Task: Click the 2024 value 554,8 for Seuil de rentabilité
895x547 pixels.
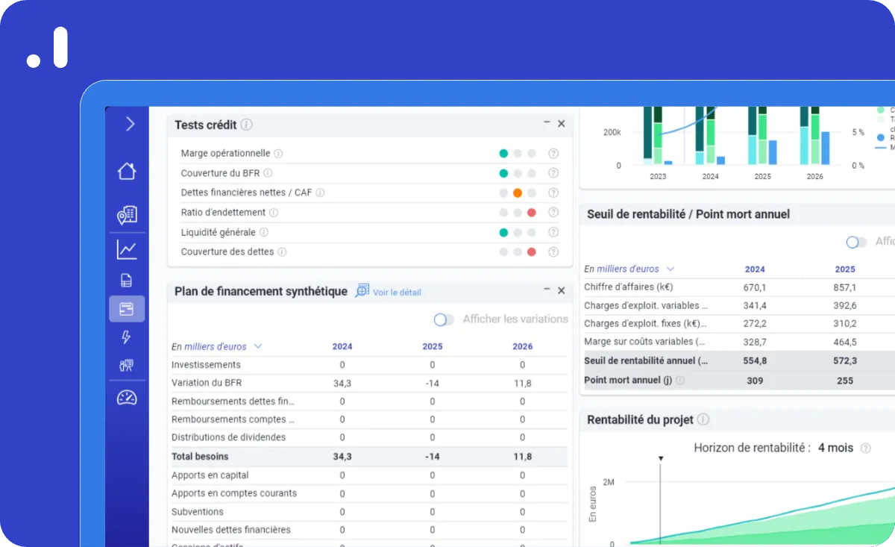Action: (755, 361)
